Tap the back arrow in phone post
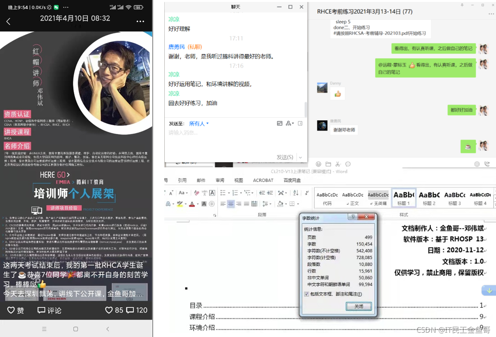496x337 pixels. pyautogui.click(x=8, y=22)
